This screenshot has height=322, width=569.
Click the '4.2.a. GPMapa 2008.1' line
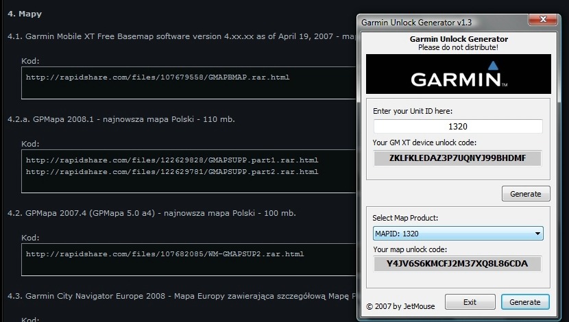tap(121, 119)
